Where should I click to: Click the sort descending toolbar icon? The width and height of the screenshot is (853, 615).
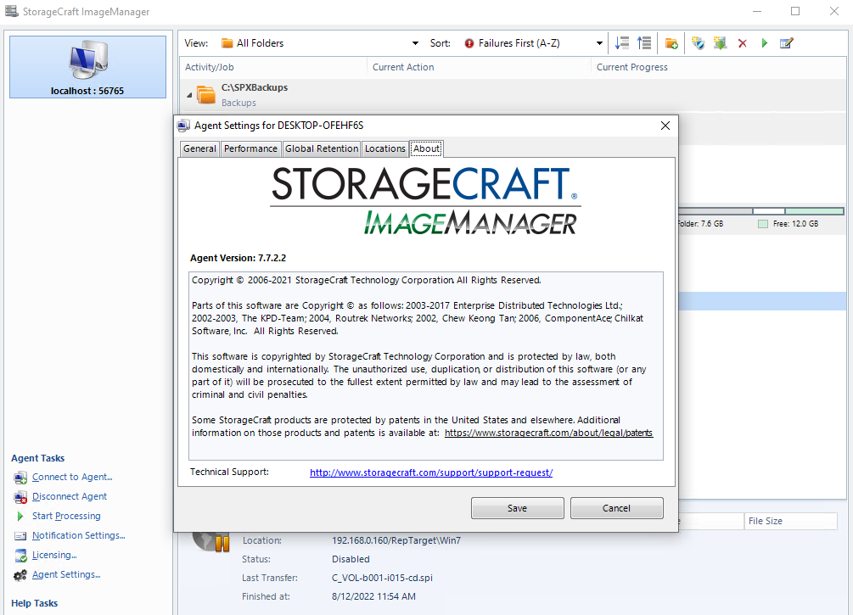(622, 43)
